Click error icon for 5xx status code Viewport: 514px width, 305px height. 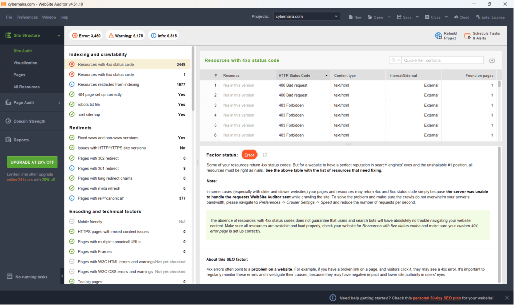[72, 74]
